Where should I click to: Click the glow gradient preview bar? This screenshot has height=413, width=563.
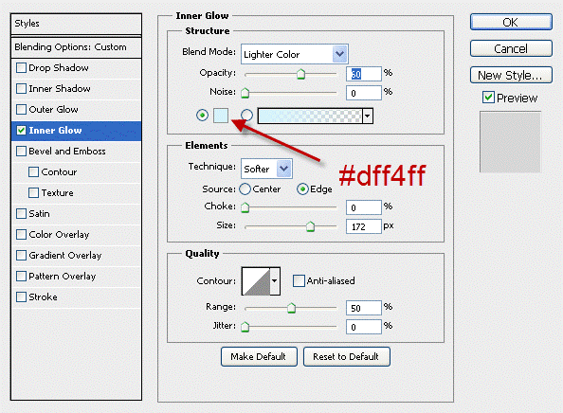click(311, 116)
